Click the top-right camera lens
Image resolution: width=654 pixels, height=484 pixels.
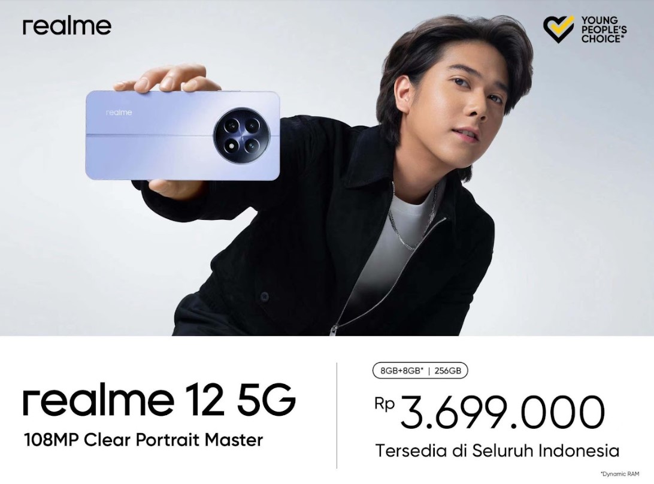tap(252, 125)
